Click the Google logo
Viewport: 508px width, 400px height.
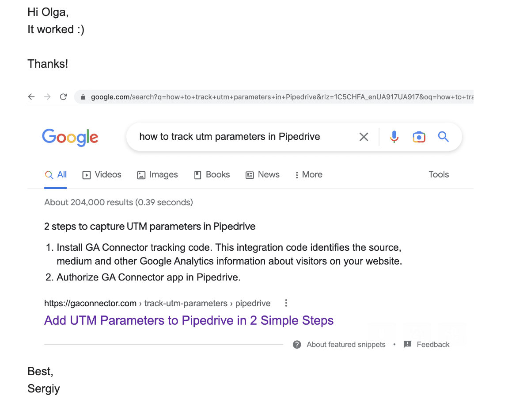tap(70, 137)
